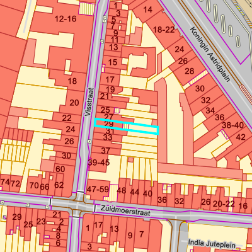Click house number 15 on Visstraat
This screenshot has width=252, height=252.
[113, 62]
